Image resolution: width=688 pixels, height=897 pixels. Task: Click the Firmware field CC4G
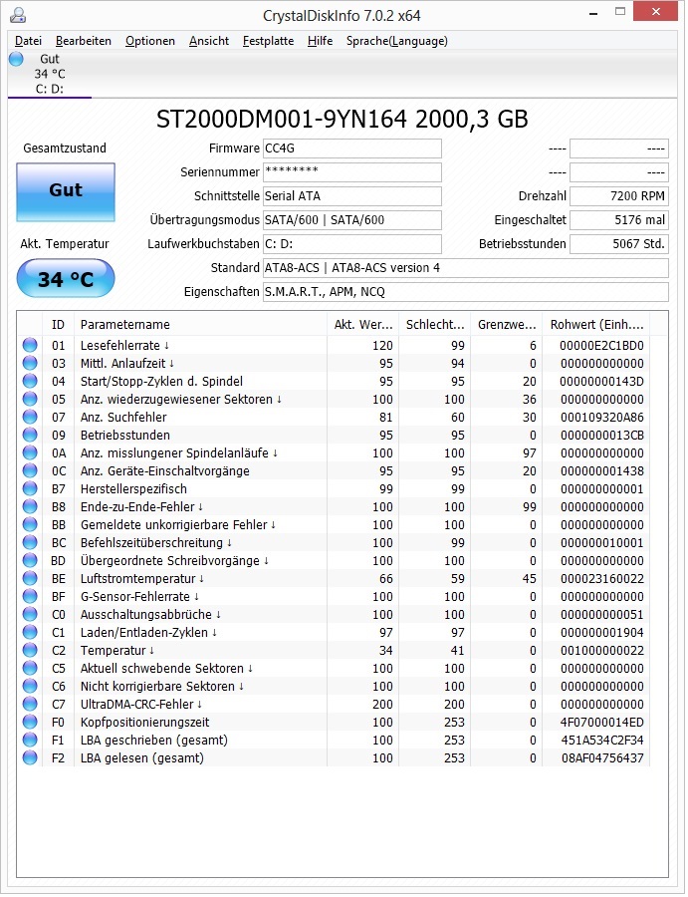(352, 149)
